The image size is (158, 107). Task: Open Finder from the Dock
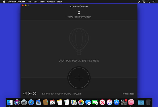pyautogui.click(x=10, y=102)
